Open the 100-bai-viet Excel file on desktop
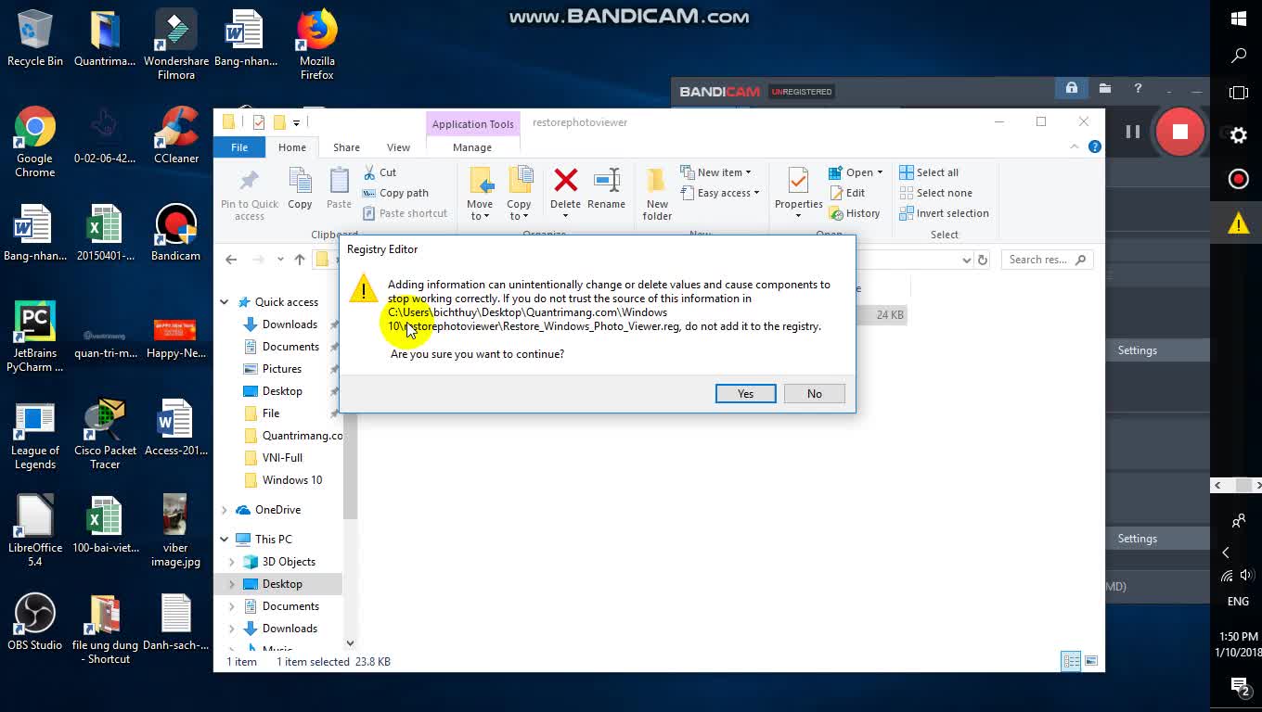This screenshot has width=1262, height=712. (x=106, y=525)
